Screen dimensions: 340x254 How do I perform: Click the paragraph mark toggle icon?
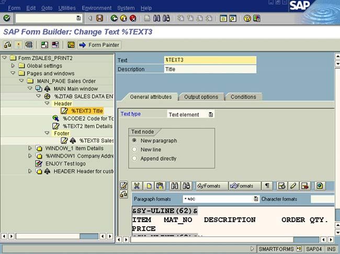[267, 186]
